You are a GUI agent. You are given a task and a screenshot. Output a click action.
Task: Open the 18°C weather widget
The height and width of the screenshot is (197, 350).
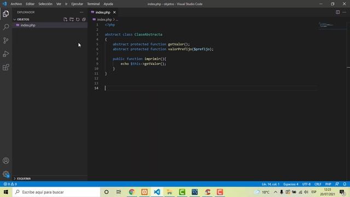(262, 192)
